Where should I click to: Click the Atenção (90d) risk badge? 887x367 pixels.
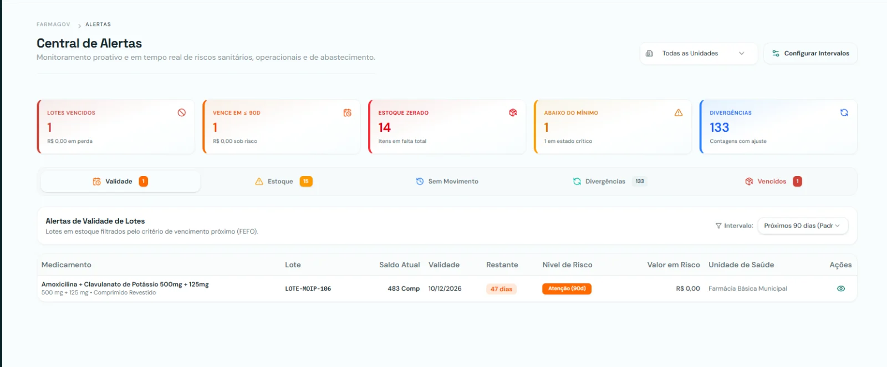click(x=567, y=288)
